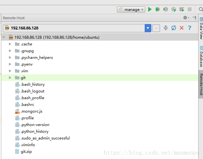This screenshot has height=159, width=203.
Task: Run manage with coverage icon
Action: pos(166,9)
